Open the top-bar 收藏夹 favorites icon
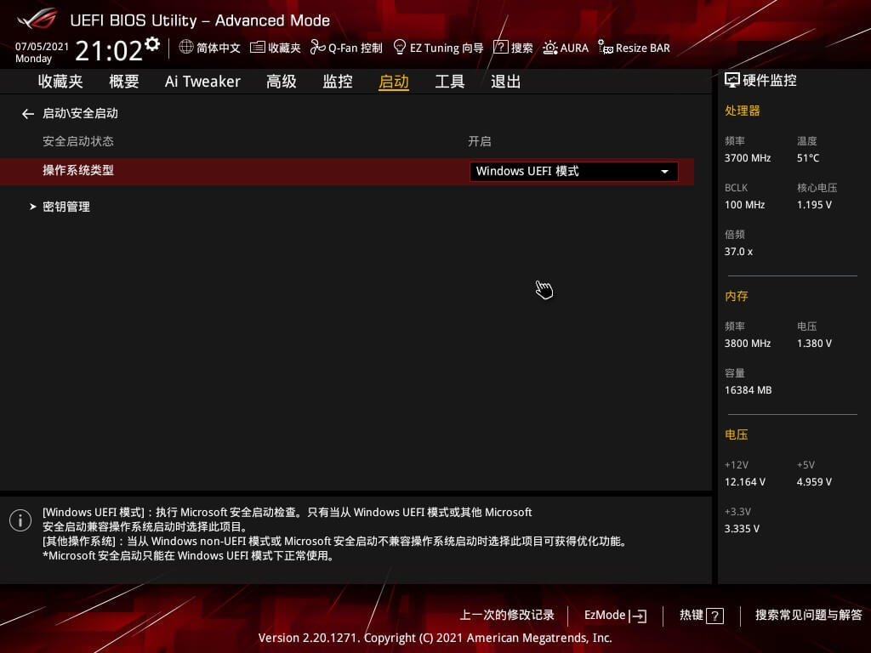The width and height of the screenshot is (871, 653). tap(257, 48)
